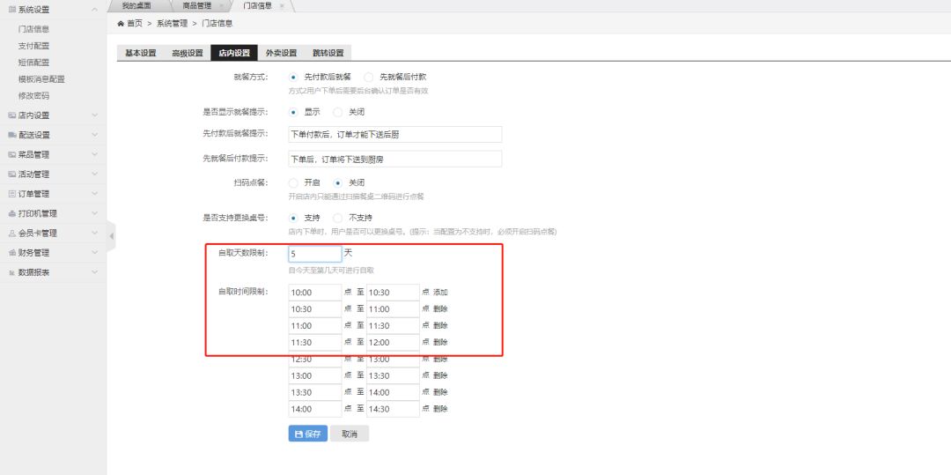The height and width of the screenshot is (475, 951).
Task: Switch to the 基本设置 tab
Action: [140, 53]
